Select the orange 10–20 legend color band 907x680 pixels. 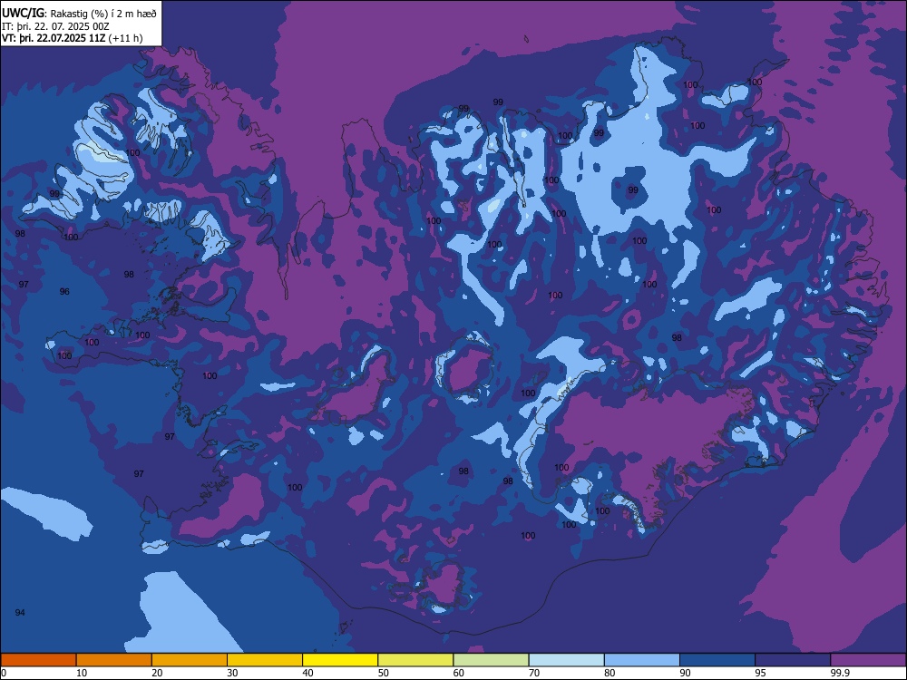pyautogui.click(x=114, y=660)
